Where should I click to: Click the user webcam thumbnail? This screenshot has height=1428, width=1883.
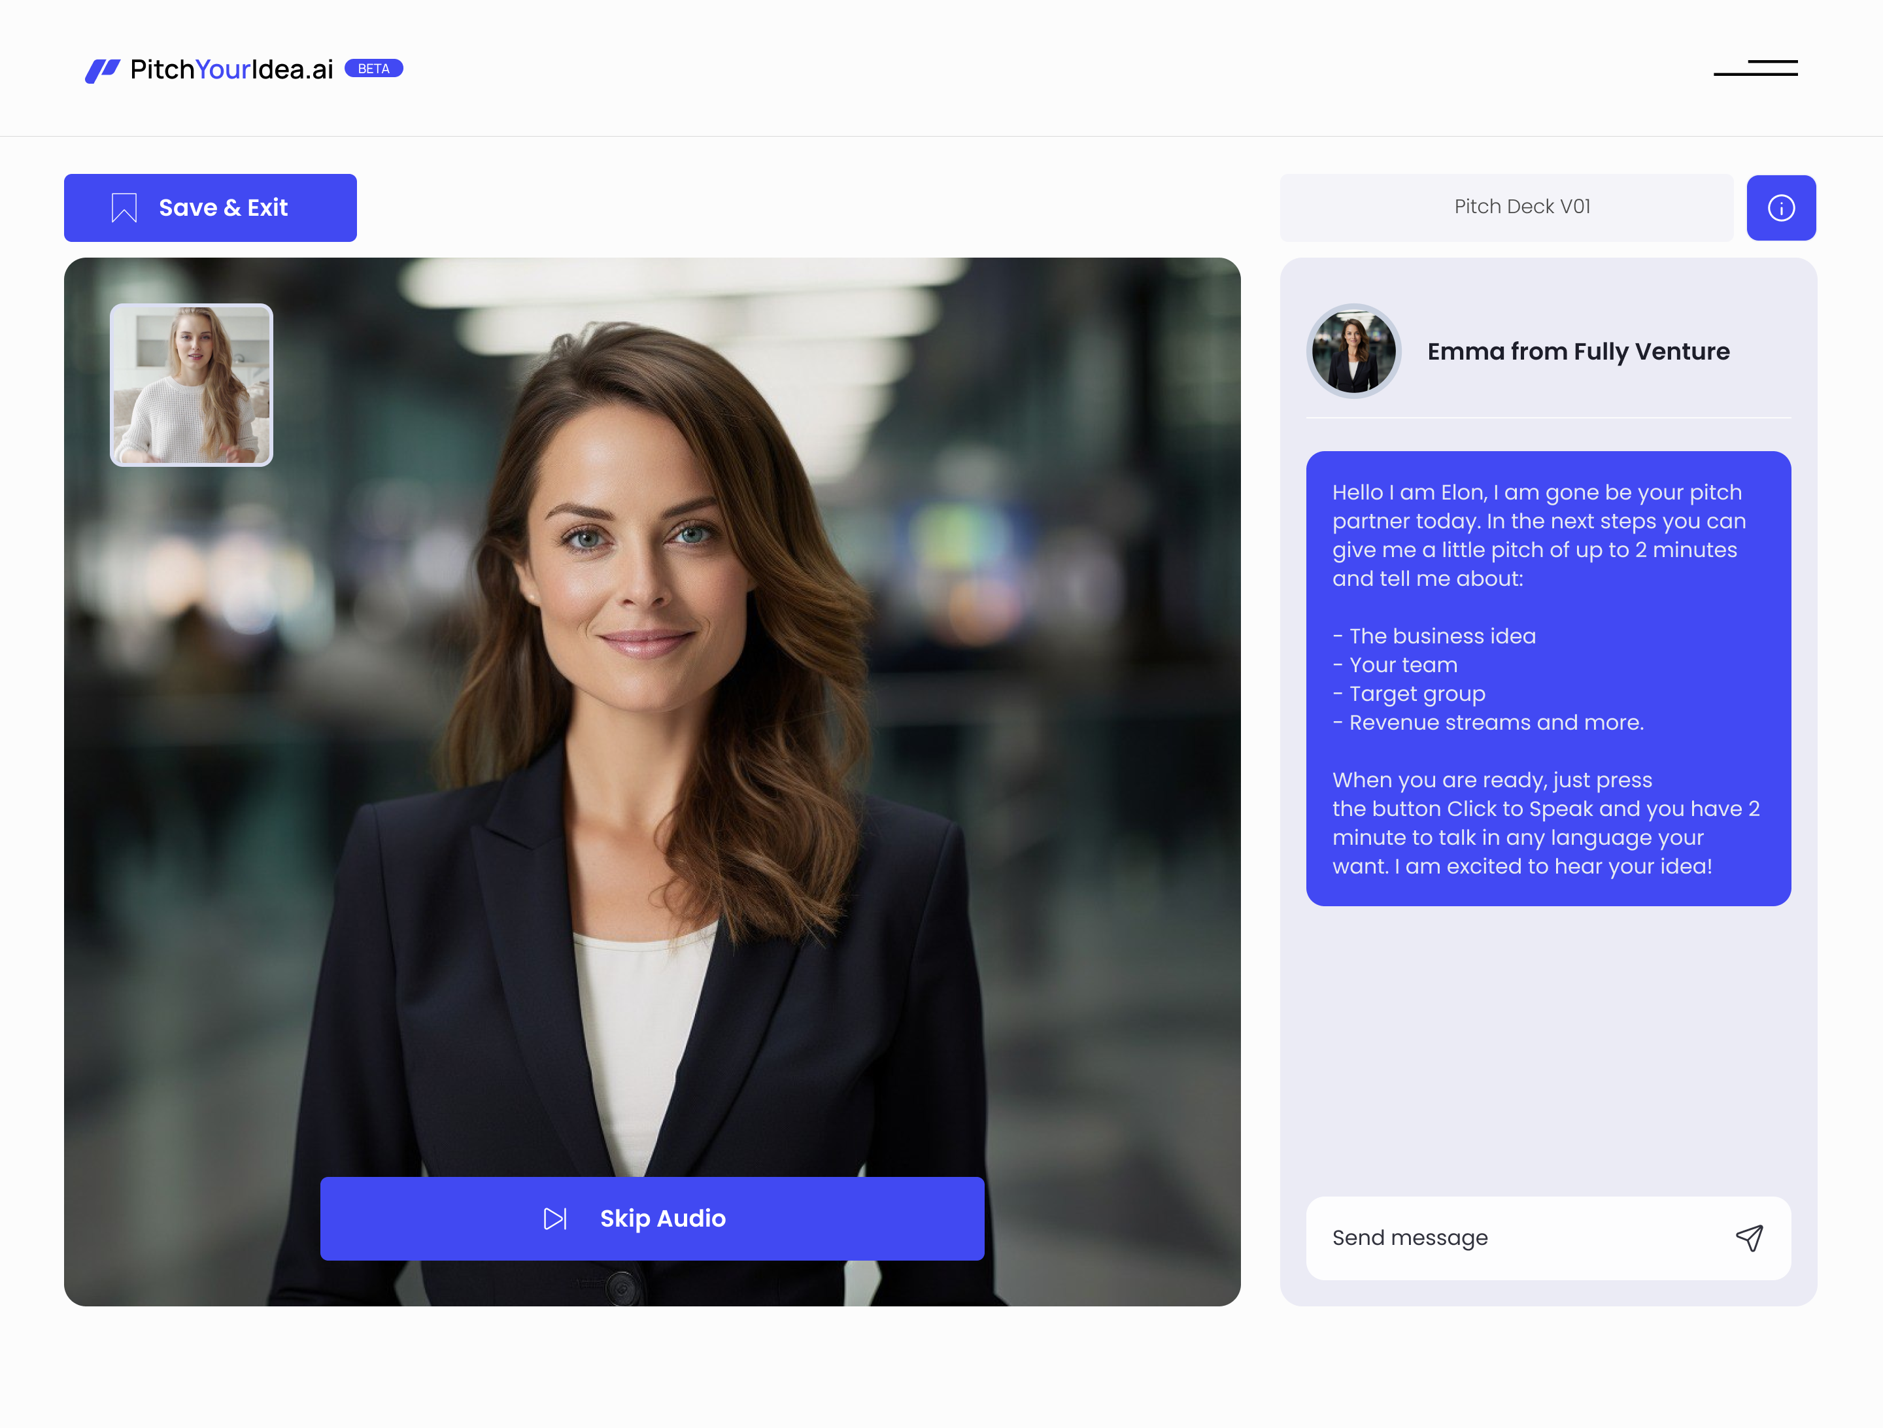pyautogui.click(x=192, y=385)
